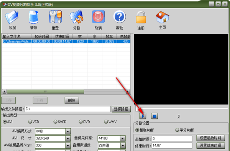The image size is (230, 151).
Task: Open the 音频采样率 44100 dropdown
Action: 123,138
